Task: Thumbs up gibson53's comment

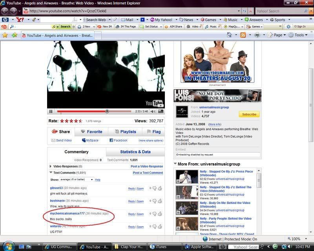Action: coord(160,188)
